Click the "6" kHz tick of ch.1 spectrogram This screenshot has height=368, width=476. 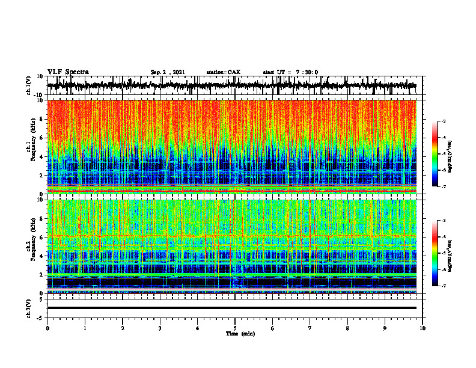42,138
